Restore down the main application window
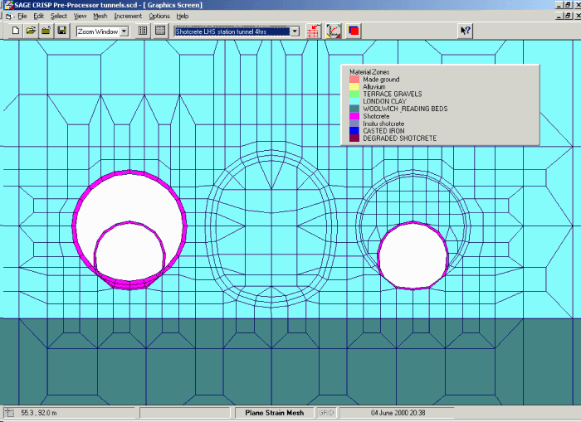 (x=569, y=5)
